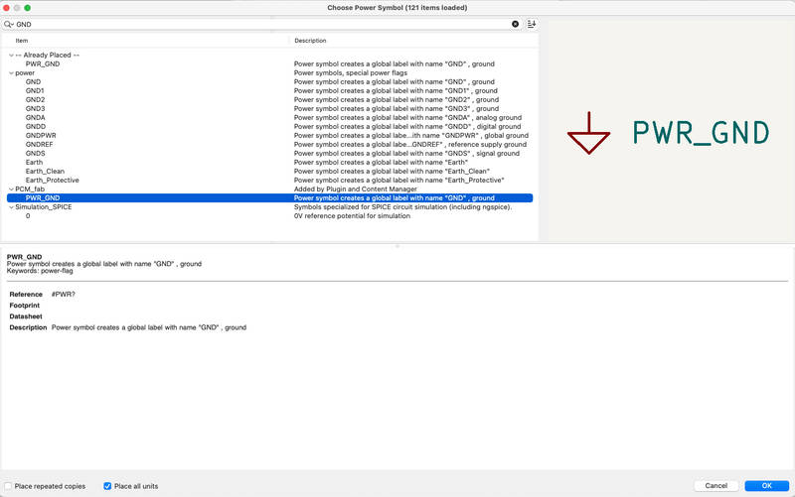Click the Item column header
The height and width of the screenshot is (497, 795).
click(x=22, y=41)
